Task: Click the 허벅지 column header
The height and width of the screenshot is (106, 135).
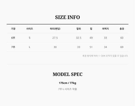Action: point(105,29)
